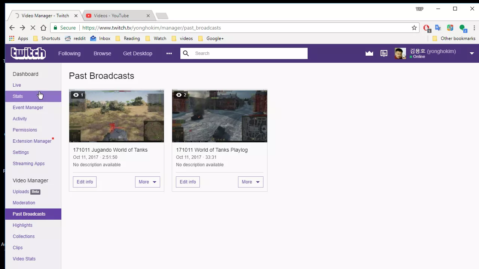Open Following in Twitch header

(69, 53)
